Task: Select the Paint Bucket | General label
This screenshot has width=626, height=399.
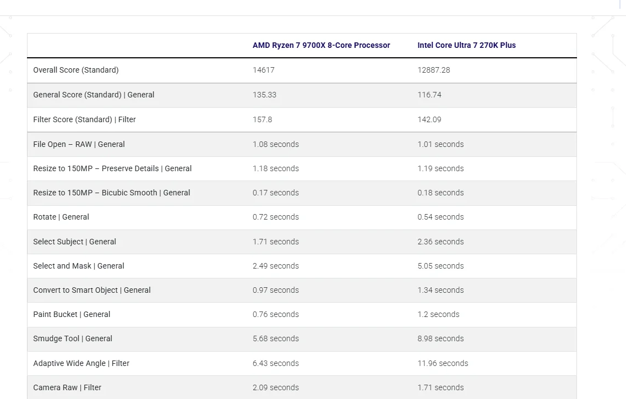Action: [72, 314]
